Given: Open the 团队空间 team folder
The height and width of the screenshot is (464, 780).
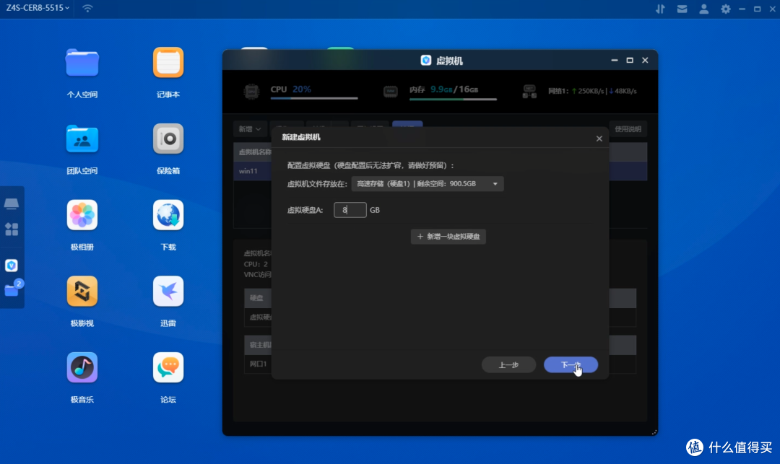Looking at the screenshot, I should [x=82, y=139].
